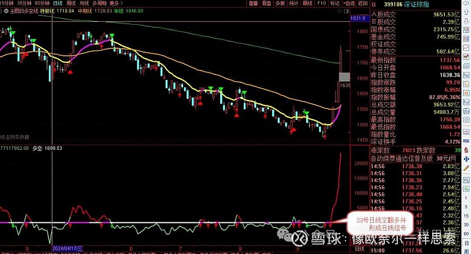Click the sidebar 60-minute period shortcut
The image size is (471, 254).
(466, 233)
